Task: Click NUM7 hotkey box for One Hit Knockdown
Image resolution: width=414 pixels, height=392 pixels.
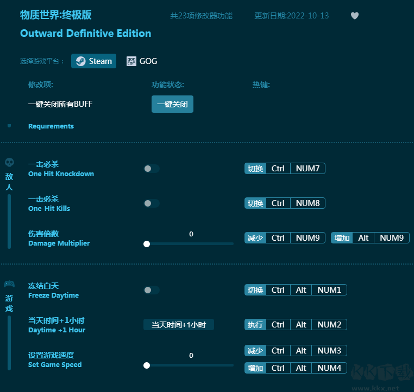Action: (x=308, y=169)
